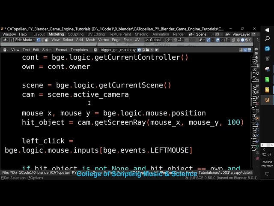274x206 pixels.
Task: Toggle viewport overlays
Action: click(x=217, y=40)
